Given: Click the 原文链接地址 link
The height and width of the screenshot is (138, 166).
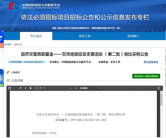Looking at the screenshot, I should point(151,62).
